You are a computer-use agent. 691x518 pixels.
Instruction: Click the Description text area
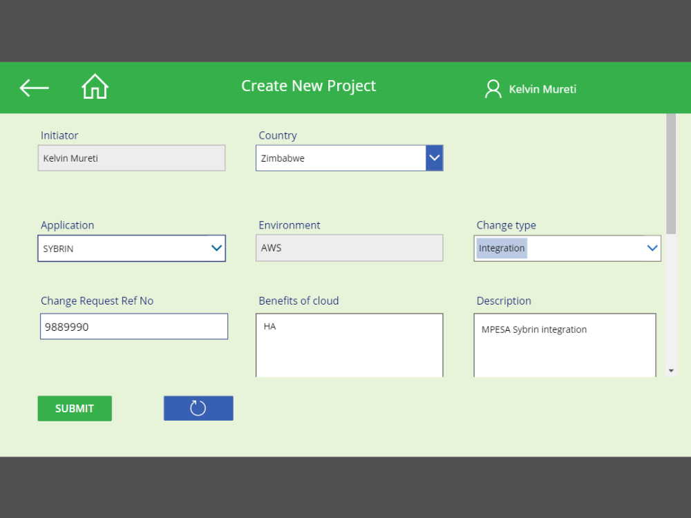pos(565,345)
